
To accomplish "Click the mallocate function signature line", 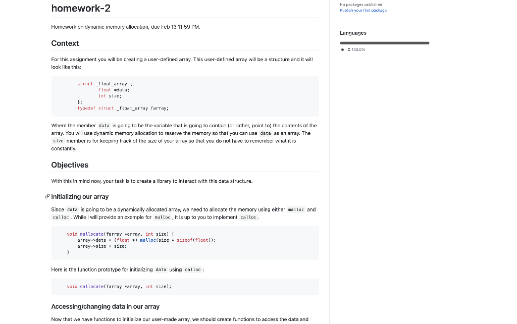I will pyautogui.click(x=120, y=234).
